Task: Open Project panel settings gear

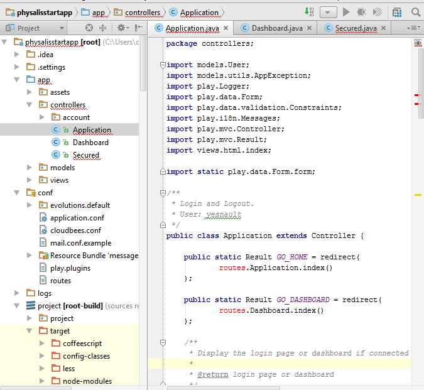Action: [x=121, y=28]
